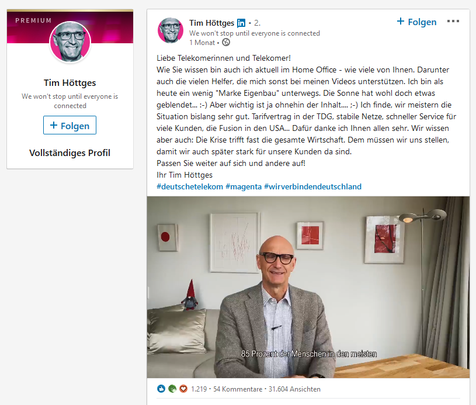Click the red heart reaction icon

point(183,389)
